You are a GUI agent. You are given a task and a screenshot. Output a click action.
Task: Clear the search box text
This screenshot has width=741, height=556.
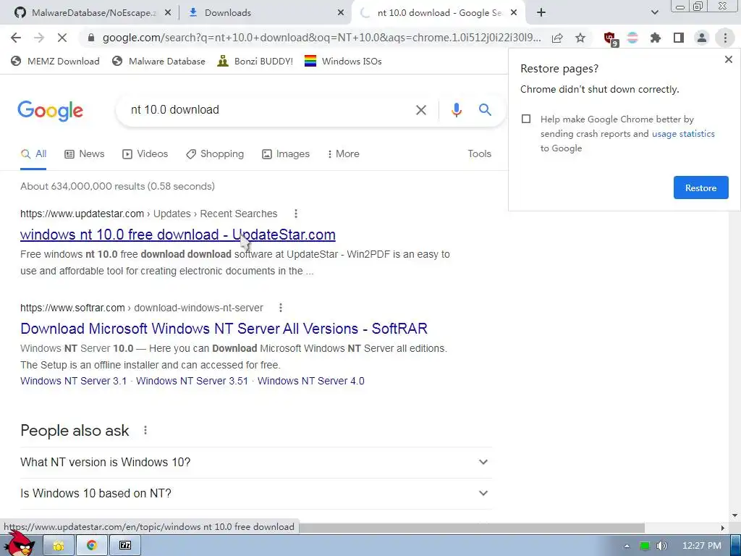pyautogui.click(x=420, y=110)
